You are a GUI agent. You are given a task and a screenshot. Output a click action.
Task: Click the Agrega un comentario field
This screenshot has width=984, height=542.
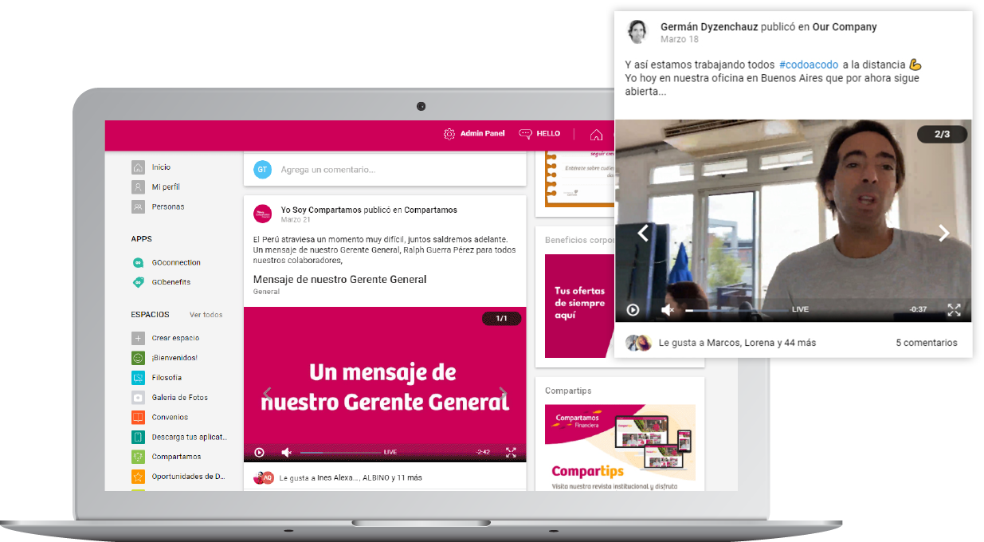click(x=382, y=170)
